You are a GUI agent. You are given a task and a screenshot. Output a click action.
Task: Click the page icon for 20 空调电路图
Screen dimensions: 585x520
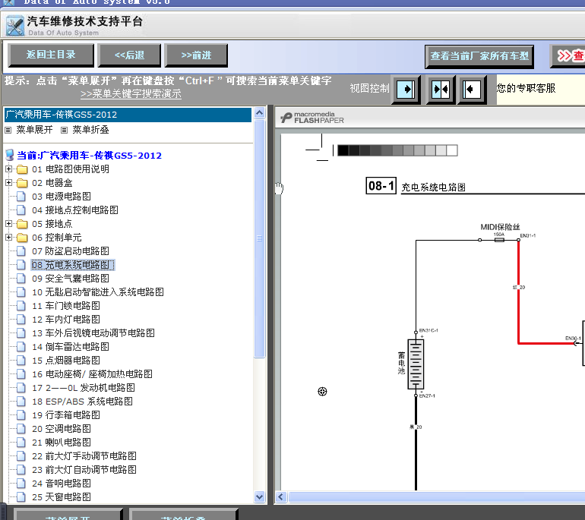point(21,429)
